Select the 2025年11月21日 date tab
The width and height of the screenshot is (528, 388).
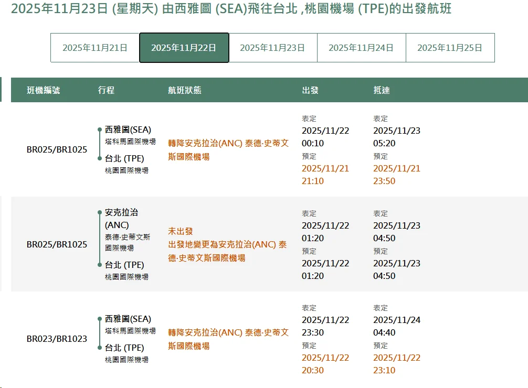coord(95,48)
